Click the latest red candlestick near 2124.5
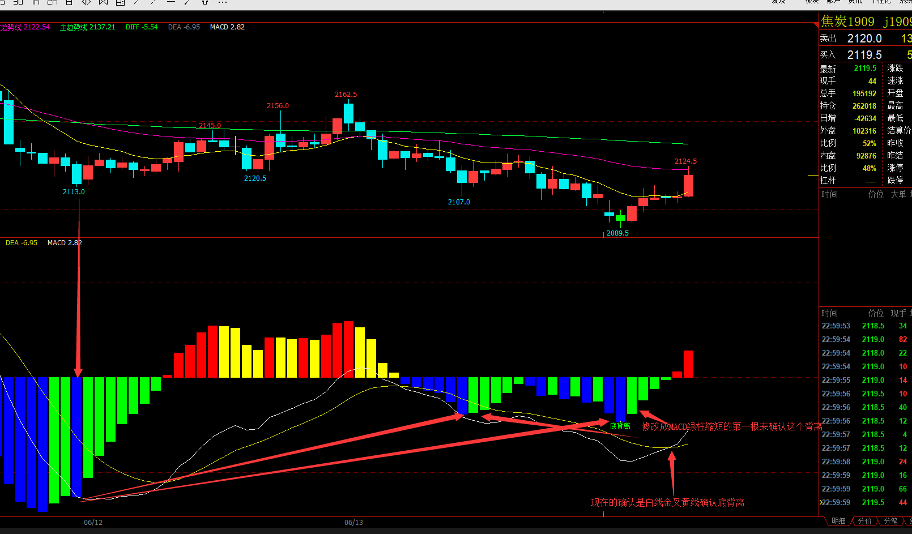Image resolution: width=912 pixels, height=534 pixels. [688, 186]
